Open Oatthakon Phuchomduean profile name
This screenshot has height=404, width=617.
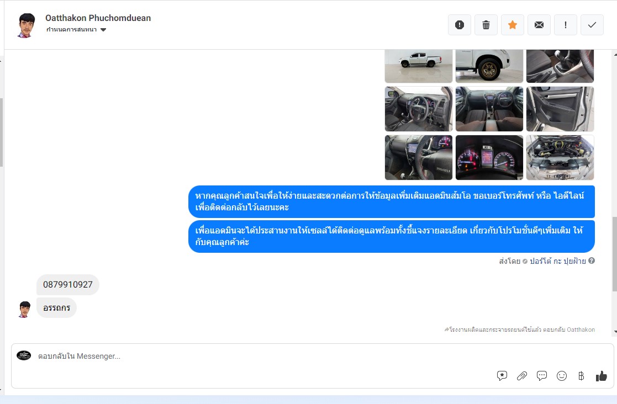tap(98, 18)
